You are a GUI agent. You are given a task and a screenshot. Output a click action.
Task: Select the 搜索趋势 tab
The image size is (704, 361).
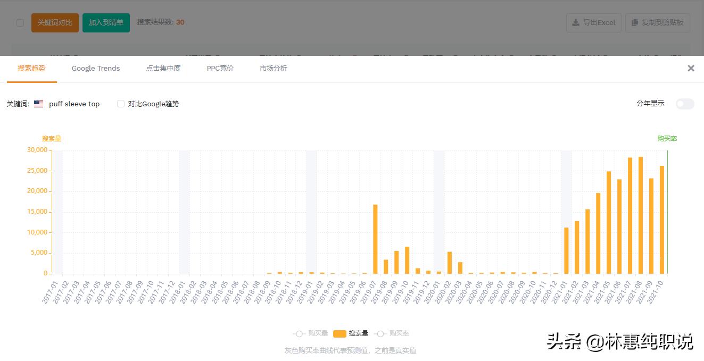pyautogui.click(x=31, y=68)
